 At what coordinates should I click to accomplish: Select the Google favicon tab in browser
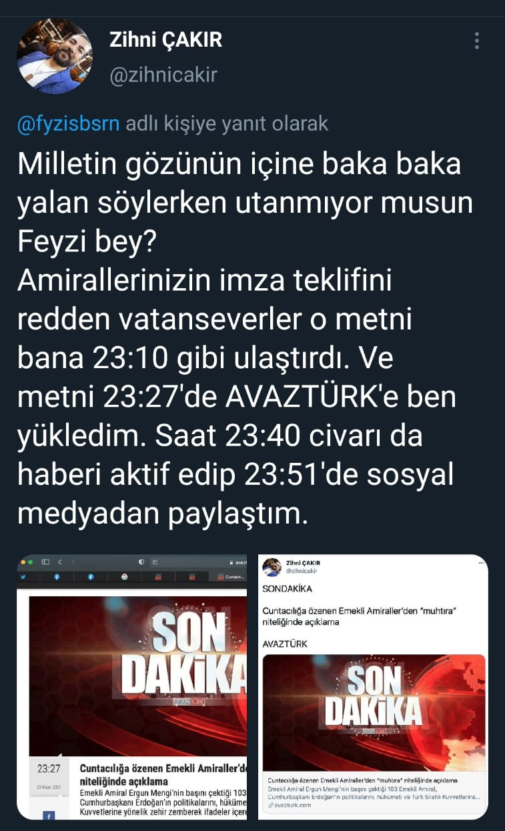[x=124, y=576]
